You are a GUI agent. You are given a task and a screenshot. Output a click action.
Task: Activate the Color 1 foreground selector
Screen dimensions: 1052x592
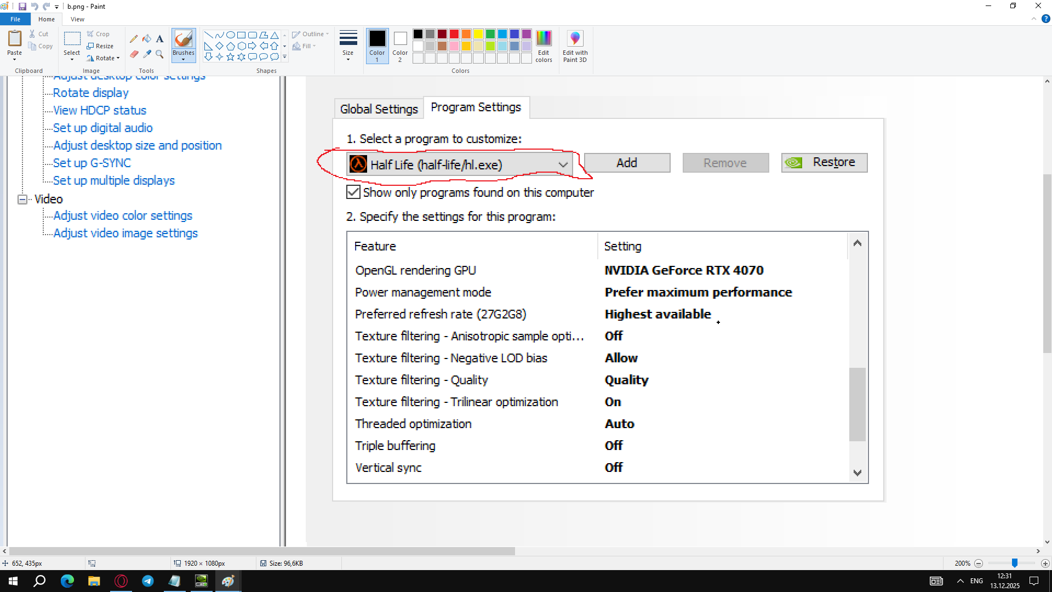[x=377, y=46]
